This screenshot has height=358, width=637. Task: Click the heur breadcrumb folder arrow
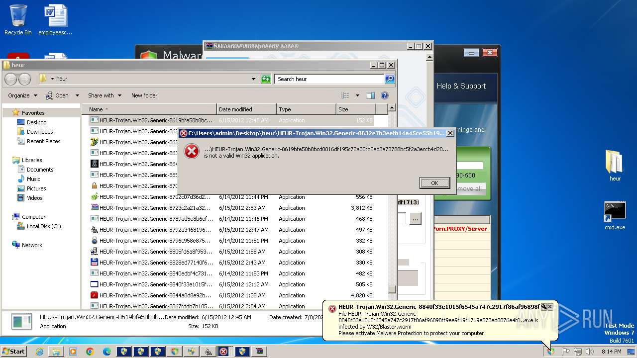(52, 79)
